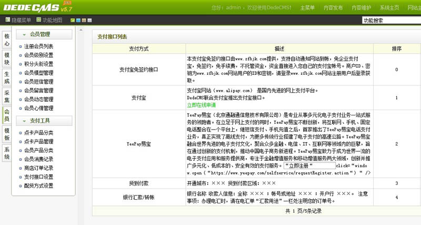Image resolution: width=421 pixels, height=225 pixels.
Task: Open 配货方式设置 in sidebar
Action: click(x=38, y=186)
